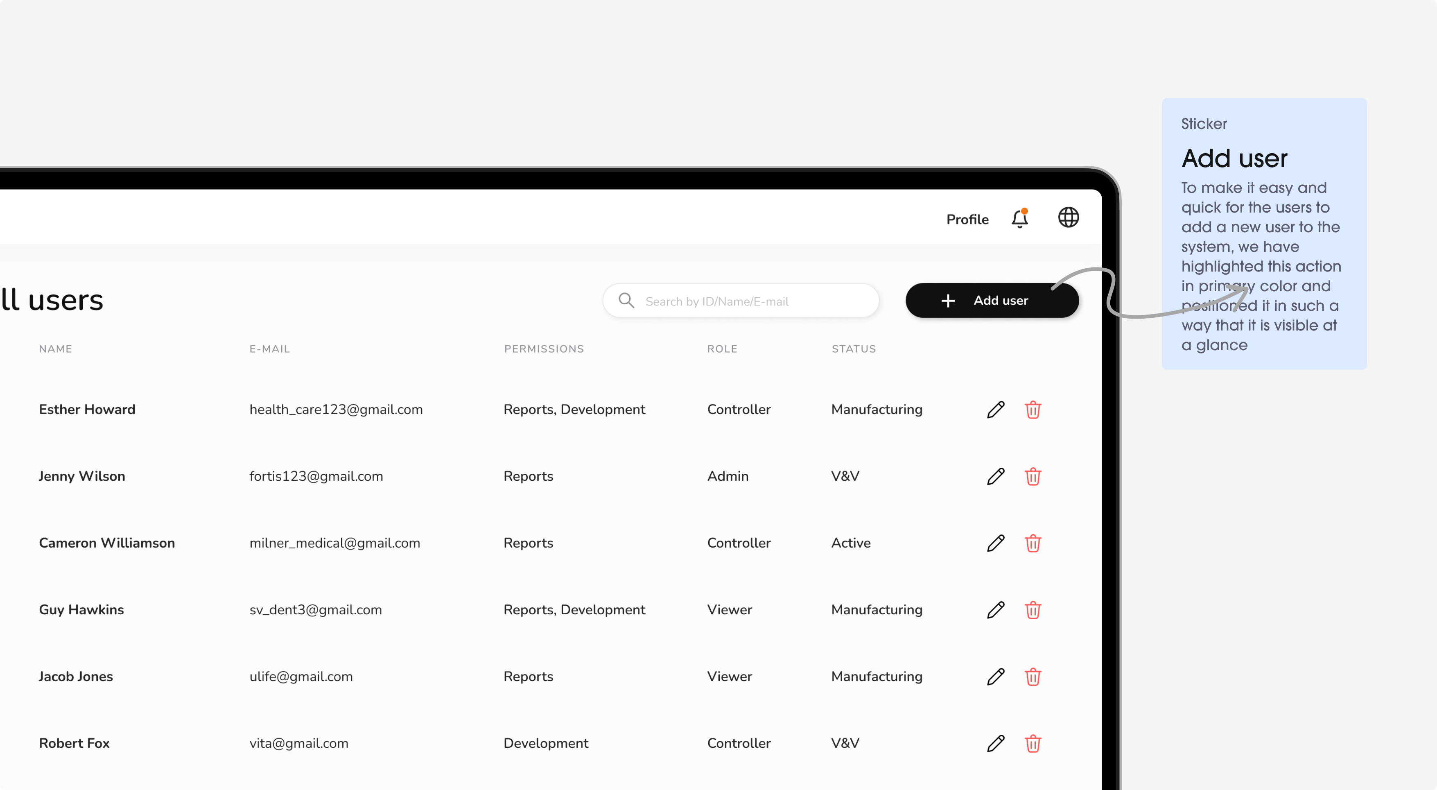This screenshot has height=790, width=1437.
Task: Click Jenny Wilson's V&V status
Action: click(845, 476)
